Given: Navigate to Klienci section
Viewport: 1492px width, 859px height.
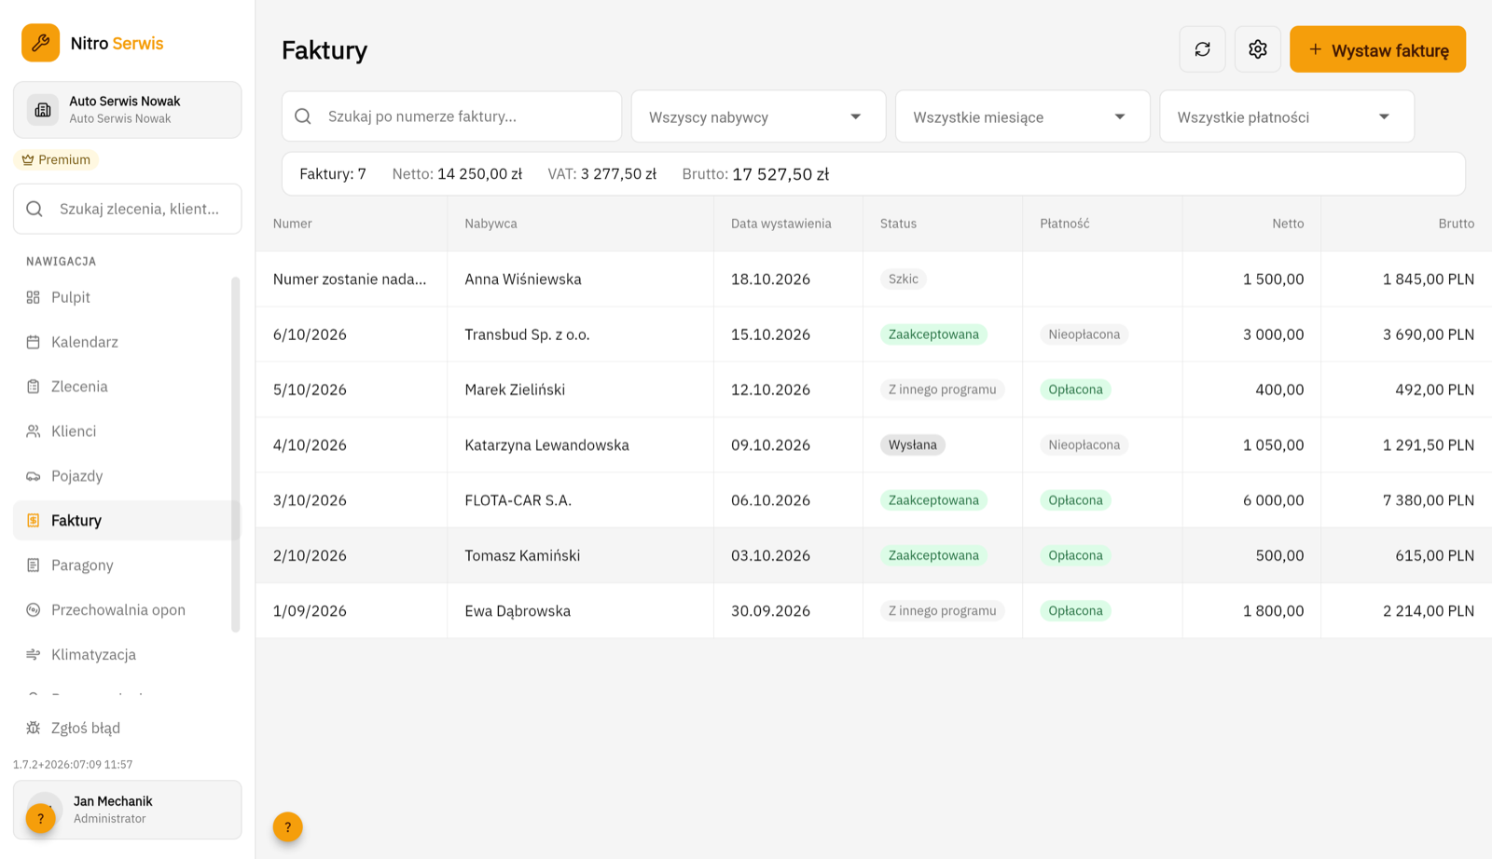Looking at the screenshot, I should (127, 431).
